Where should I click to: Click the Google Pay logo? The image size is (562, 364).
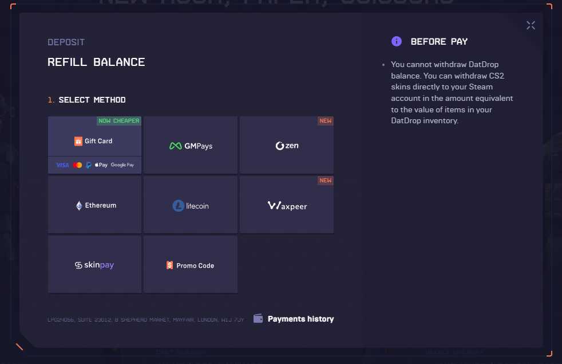122,165
